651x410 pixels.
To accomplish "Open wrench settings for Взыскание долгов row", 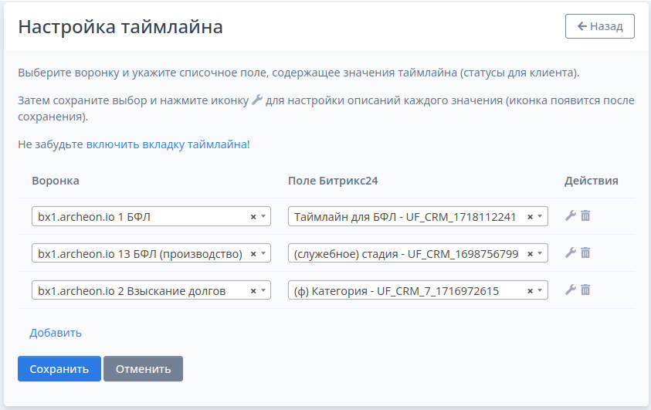I will (571, 290).
